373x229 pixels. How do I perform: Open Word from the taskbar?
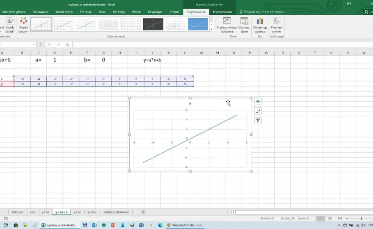[x=141, y=225]
